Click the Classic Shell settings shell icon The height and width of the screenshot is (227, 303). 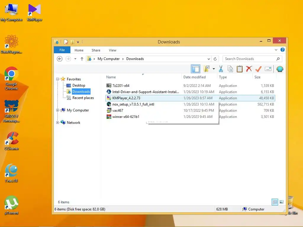pyautogui.click(x=280, y=69)
